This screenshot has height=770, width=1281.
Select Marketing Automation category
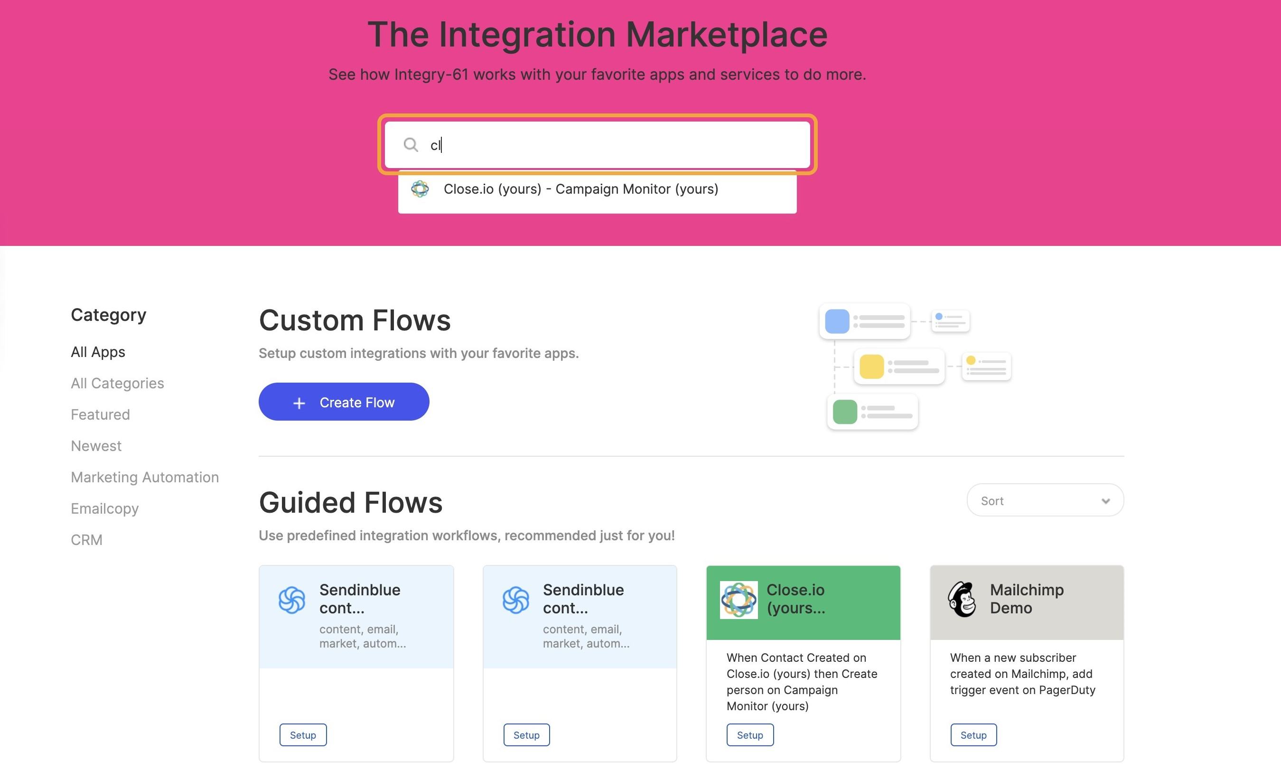[x=145, y=478]
